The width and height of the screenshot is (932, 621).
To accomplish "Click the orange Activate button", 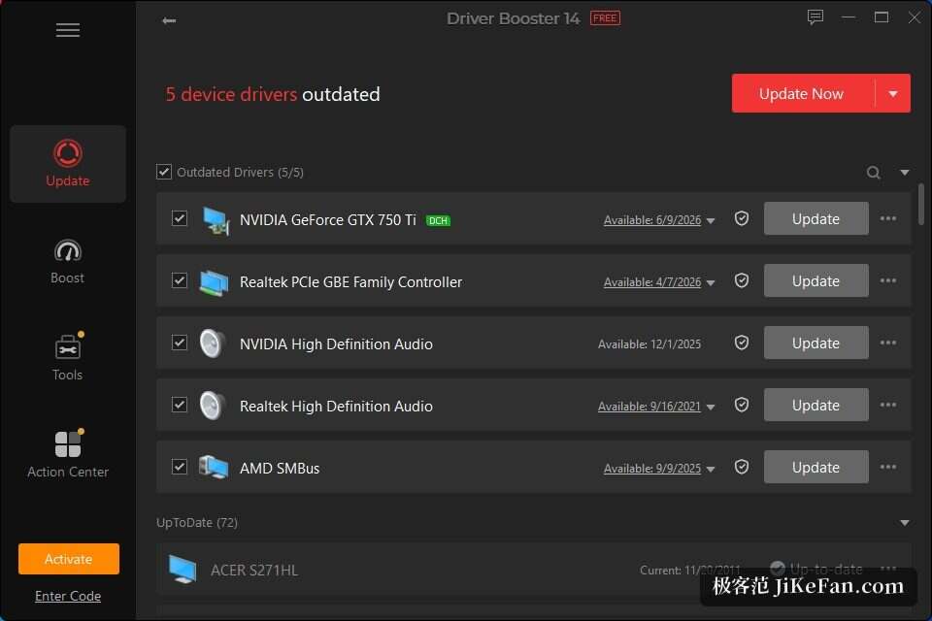I will point(68,559).
